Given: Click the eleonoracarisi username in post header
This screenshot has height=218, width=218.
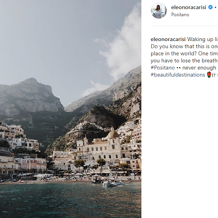Looking at the screenshot, I should coord(188,7).
